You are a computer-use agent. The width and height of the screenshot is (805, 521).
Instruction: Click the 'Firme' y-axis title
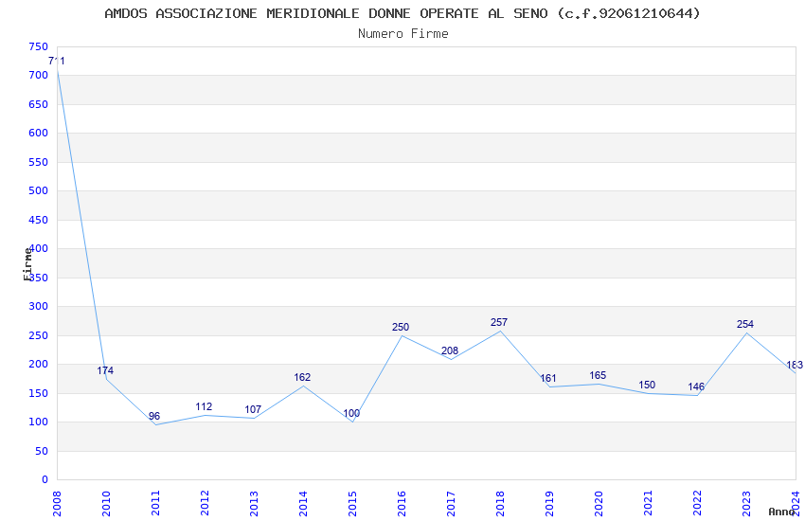tap(27, 264)
